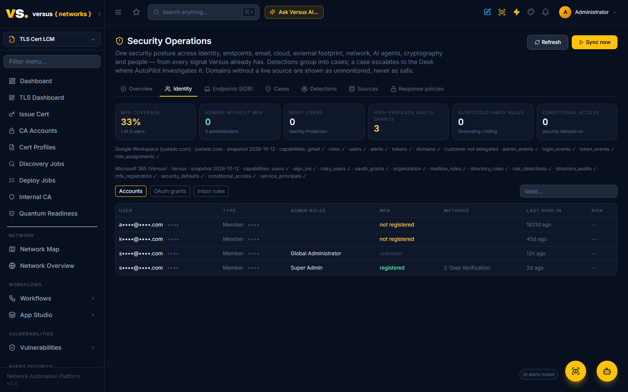Screen dimensions: 628x392
Task: Switch to the Endpoints (EDR) tab
Action: tap(229, 89)
